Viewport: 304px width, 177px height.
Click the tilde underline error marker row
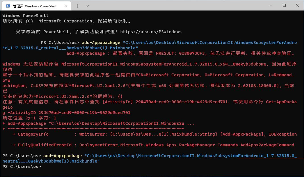[x=93, y=129]
